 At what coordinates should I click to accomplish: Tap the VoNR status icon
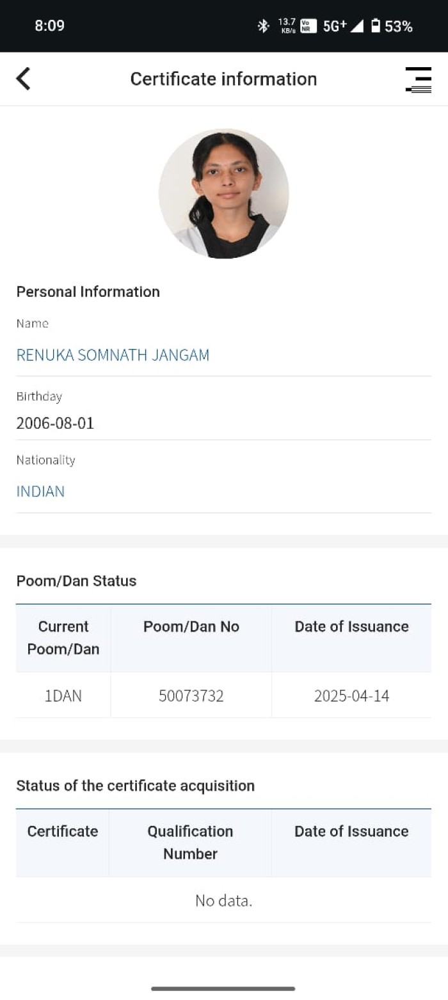pyautogui.click(x=308, y=26)
